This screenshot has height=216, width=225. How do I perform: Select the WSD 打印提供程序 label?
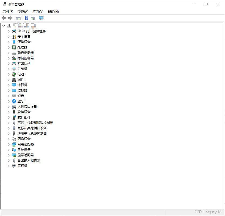click(x=32, y=31)
